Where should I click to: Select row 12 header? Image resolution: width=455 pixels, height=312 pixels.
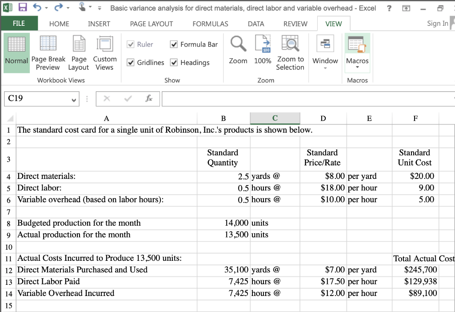[x=8, y=271]
